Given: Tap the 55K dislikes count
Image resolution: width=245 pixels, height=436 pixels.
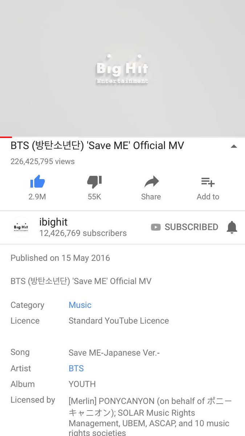Looking at the screenshot, I should click(x=94, y=197).
